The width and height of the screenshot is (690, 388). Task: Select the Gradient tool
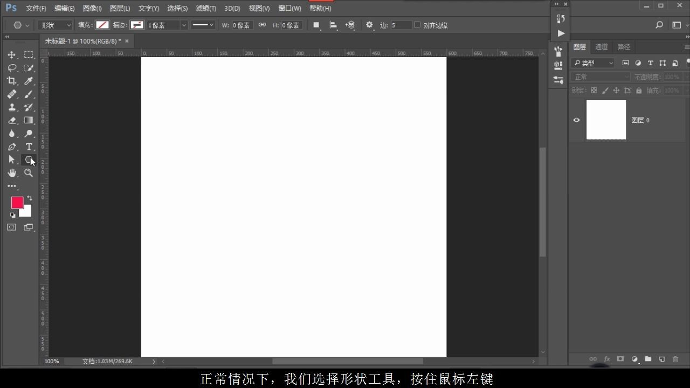pyautogui.click(x=29, y=120)
